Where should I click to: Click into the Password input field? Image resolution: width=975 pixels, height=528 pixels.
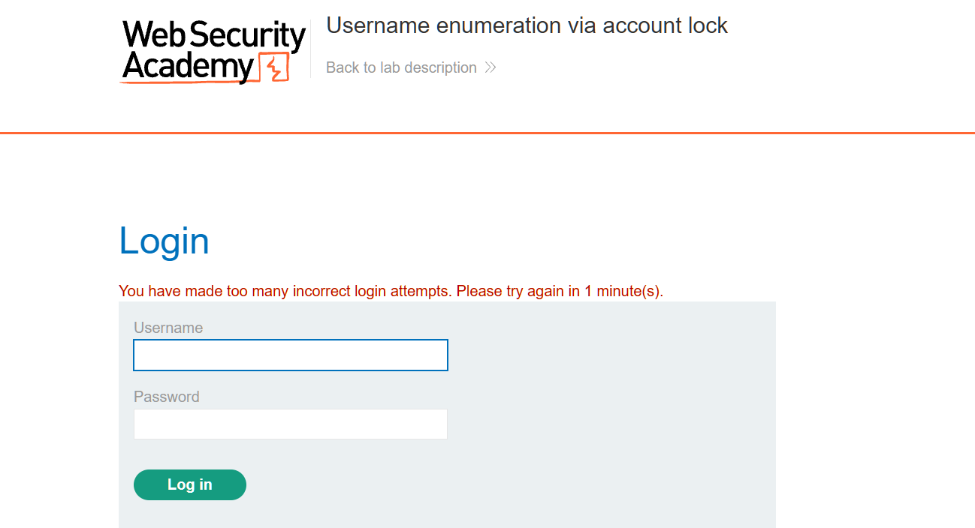[291, 424]
